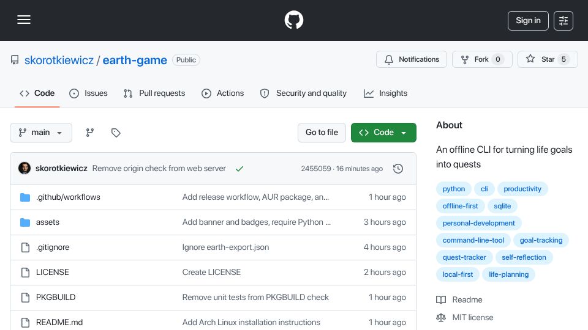The height and width of the screenshot is (330, 588).
Task: Open the PKGBUILD file name
Action: pyautogui.click(x=56, y=298)
